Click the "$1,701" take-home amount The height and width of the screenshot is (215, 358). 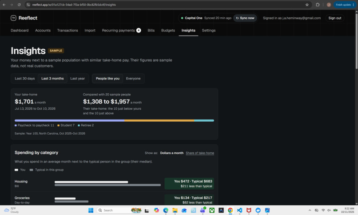coord(24,102)
